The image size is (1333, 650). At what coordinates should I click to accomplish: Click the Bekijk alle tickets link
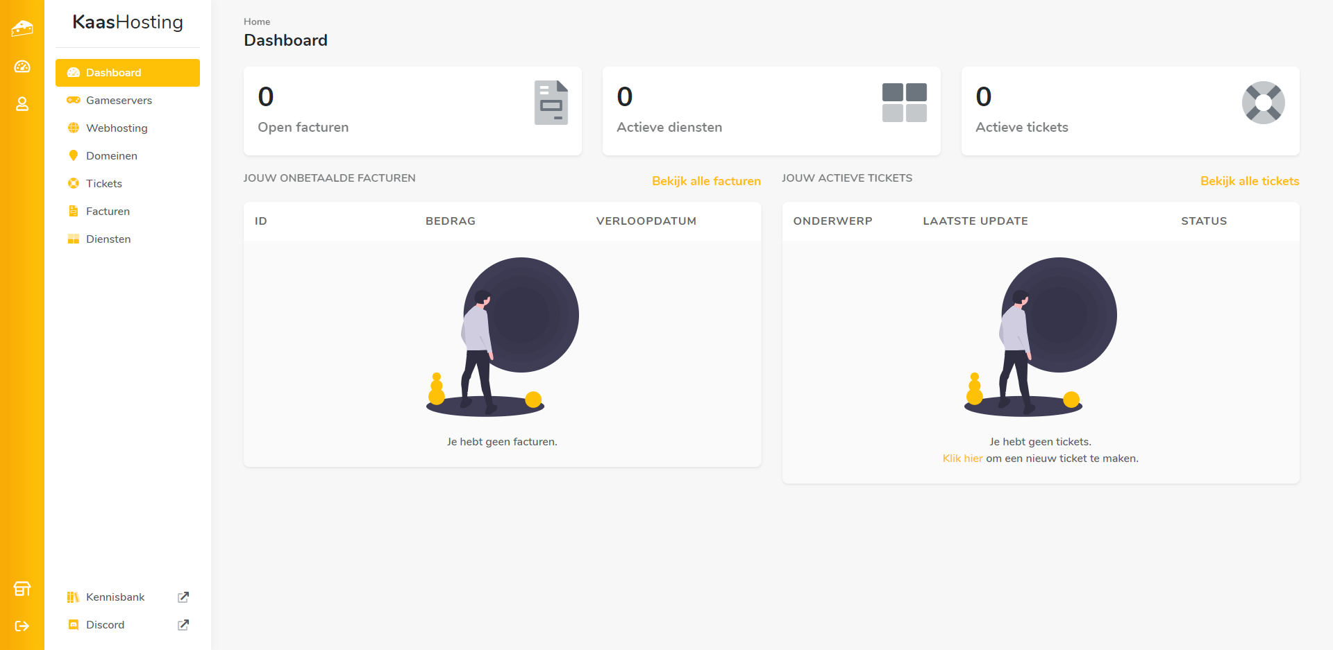pos(1249,181)
